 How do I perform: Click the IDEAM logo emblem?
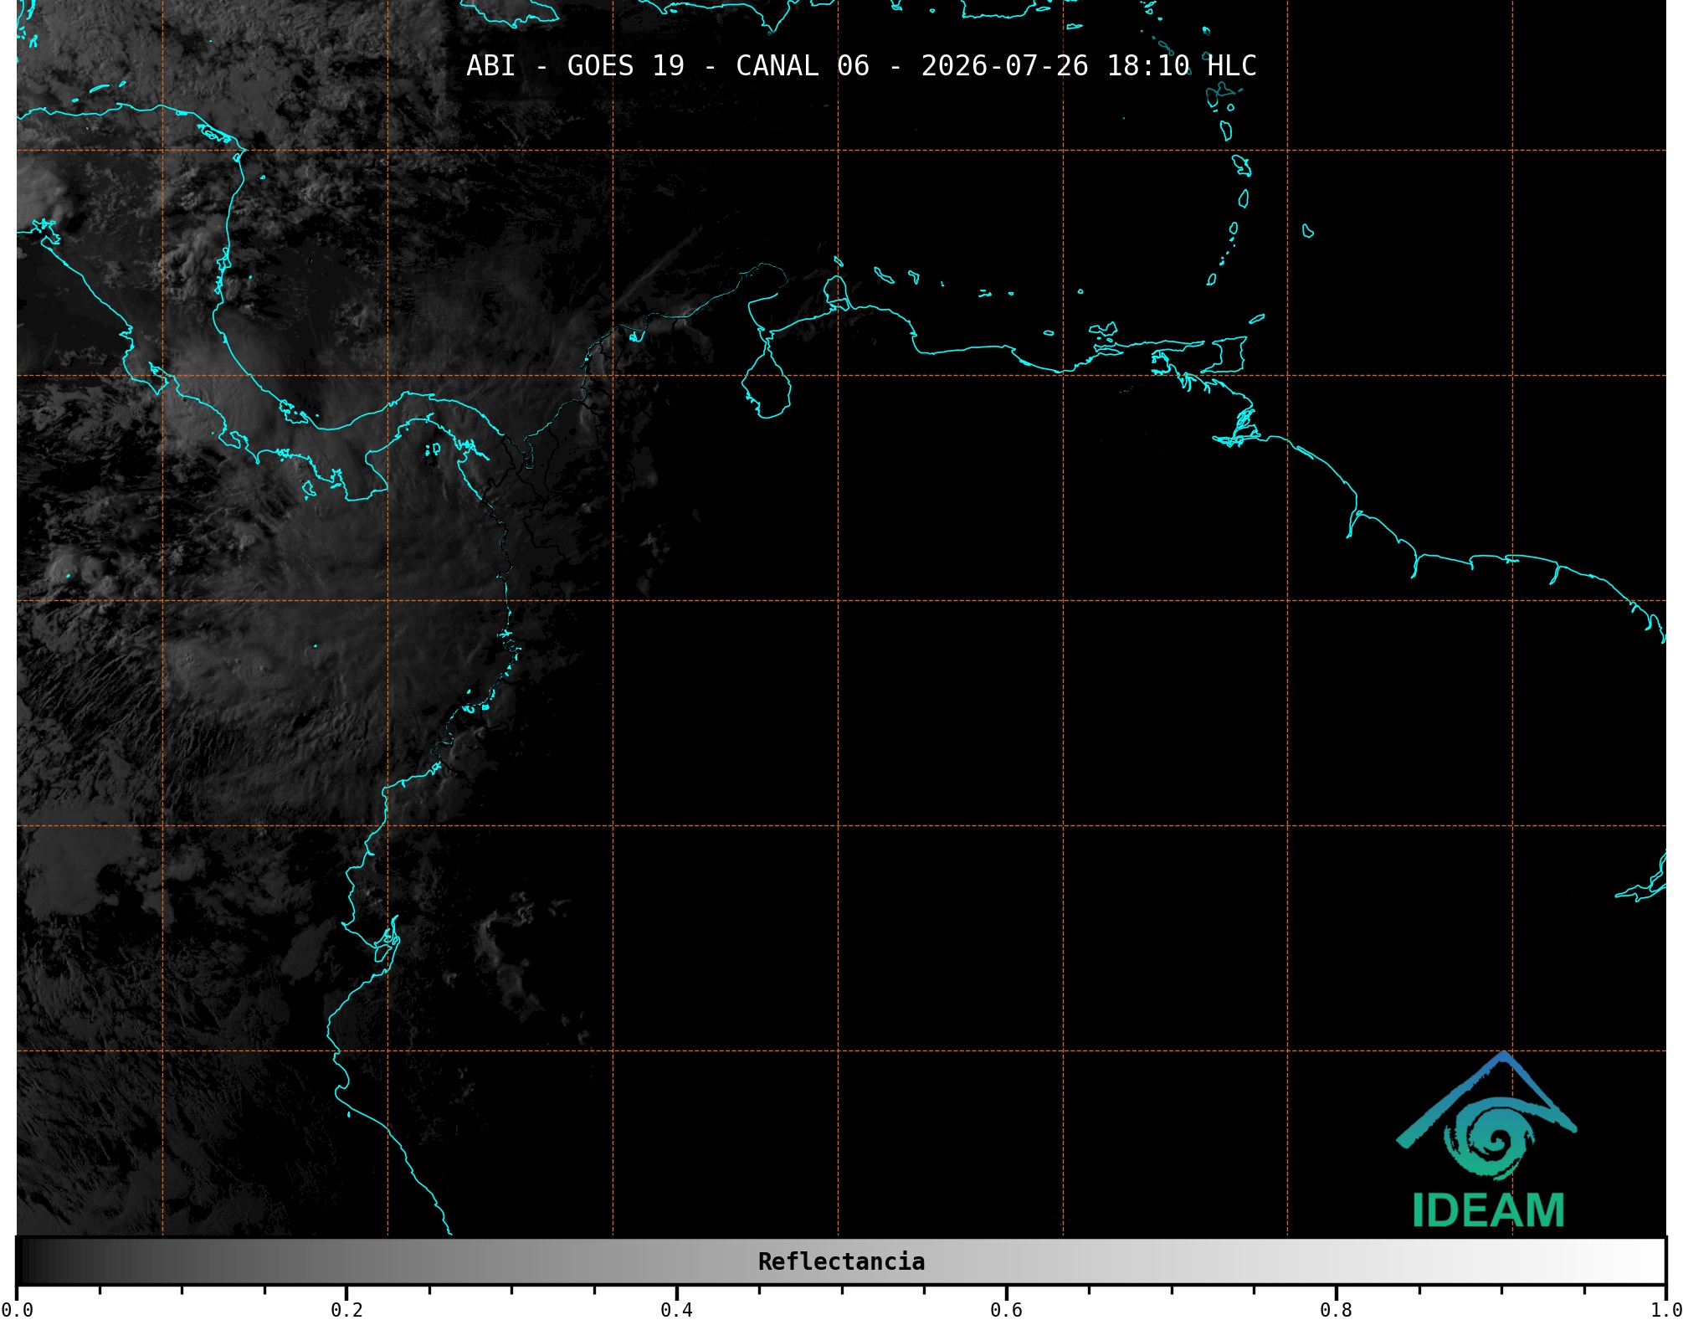point(1486,1116)
